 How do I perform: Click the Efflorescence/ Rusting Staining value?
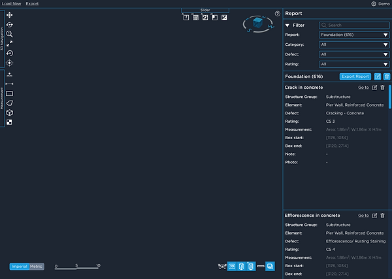[x=355, y=241]
